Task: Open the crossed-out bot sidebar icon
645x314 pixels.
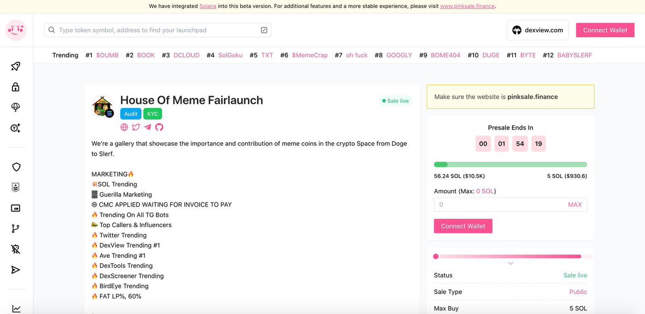Action: click(16, 249)
